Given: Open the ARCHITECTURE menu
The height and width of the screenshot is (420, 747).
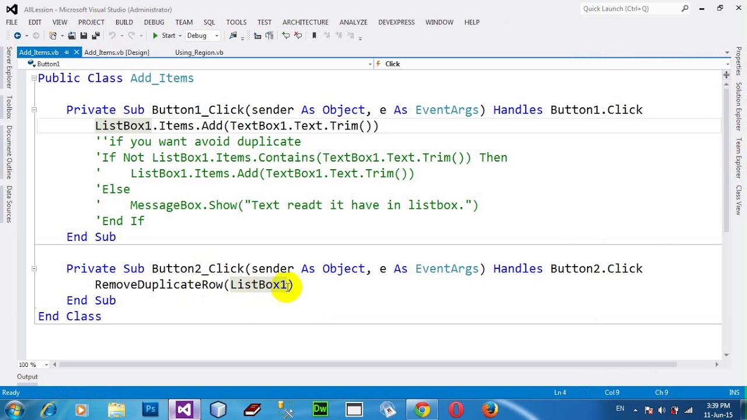Looking at the screenshot, I should [305, 22].
